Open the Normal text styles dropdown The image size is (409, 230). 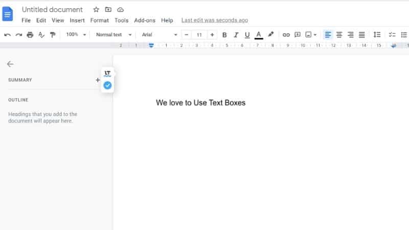(113, 35)
